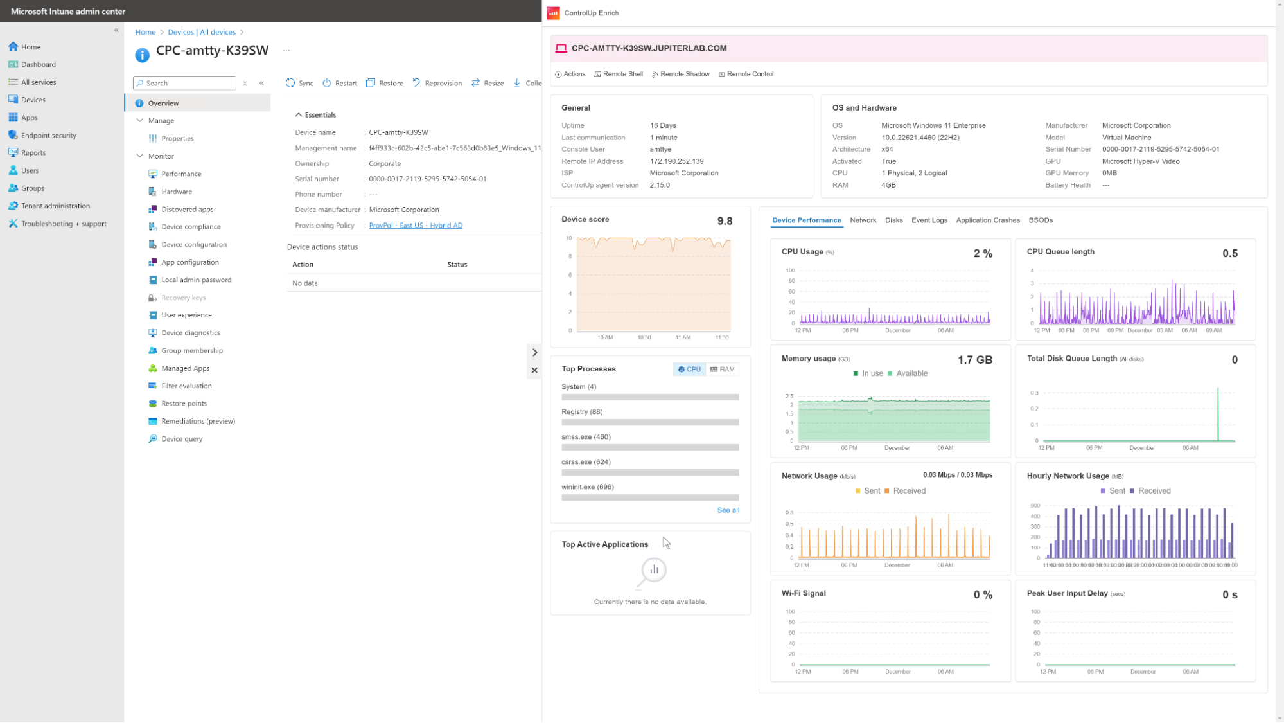Open the Performance monitor page
Screen dimensions: 1284x723
(181, 174)
